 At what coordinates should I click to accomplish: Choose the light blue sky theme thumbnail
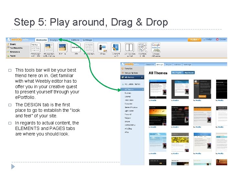tap(158, 142)
